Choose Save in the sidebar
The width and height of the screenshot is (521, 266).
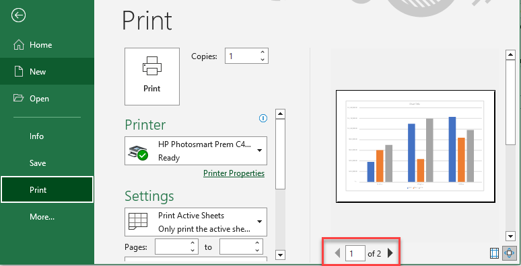click(x=47, y=163)
